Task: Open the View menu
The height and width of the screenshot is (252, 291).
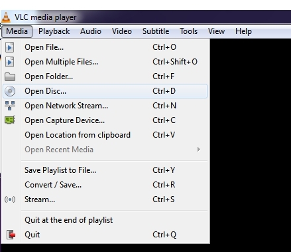Action: pos(216,31)
